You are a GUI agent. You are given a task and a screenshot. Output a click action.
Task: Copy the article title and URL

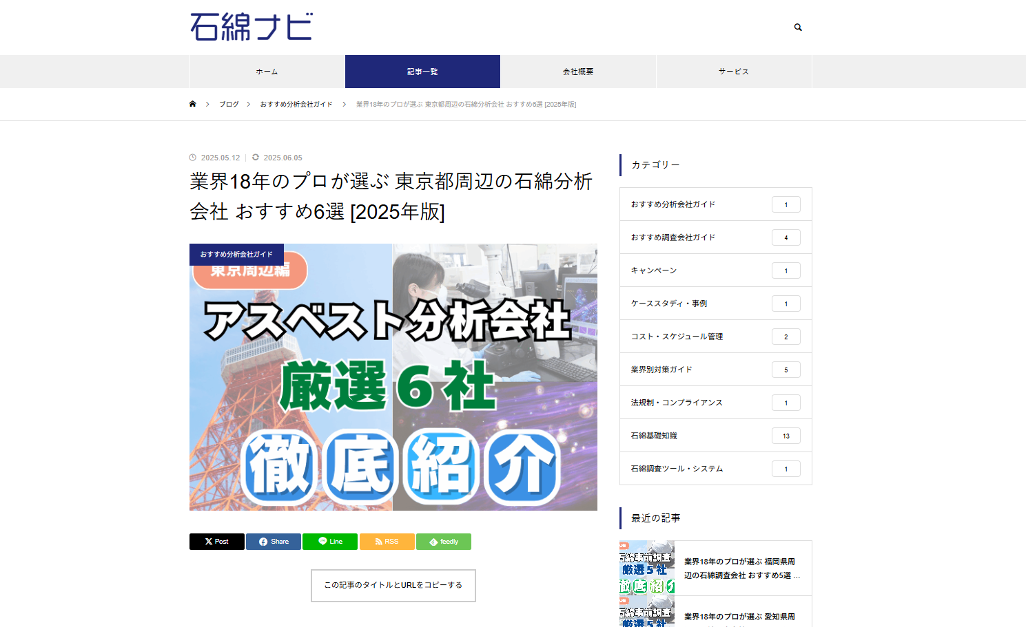click(x=393, y=585)
